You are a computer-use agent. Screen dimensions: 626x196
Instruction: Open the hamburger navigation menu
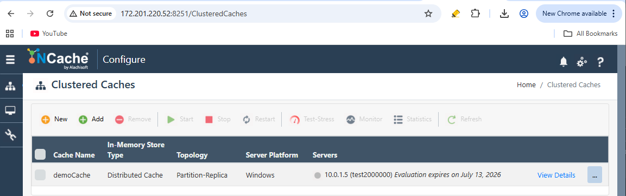(x=10, y=60)
